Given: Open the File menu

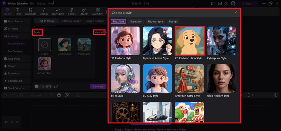Looking at the screenshot, I should click(x=32, y=3).
